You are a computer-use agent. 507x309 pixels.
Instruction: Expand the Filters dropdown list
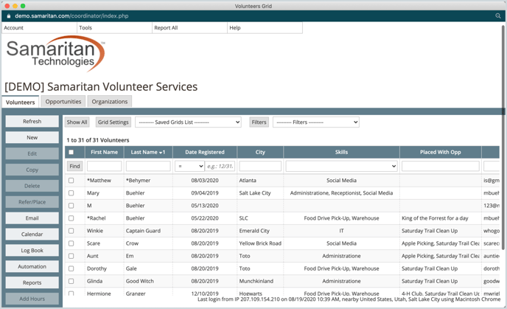point(315,122)
